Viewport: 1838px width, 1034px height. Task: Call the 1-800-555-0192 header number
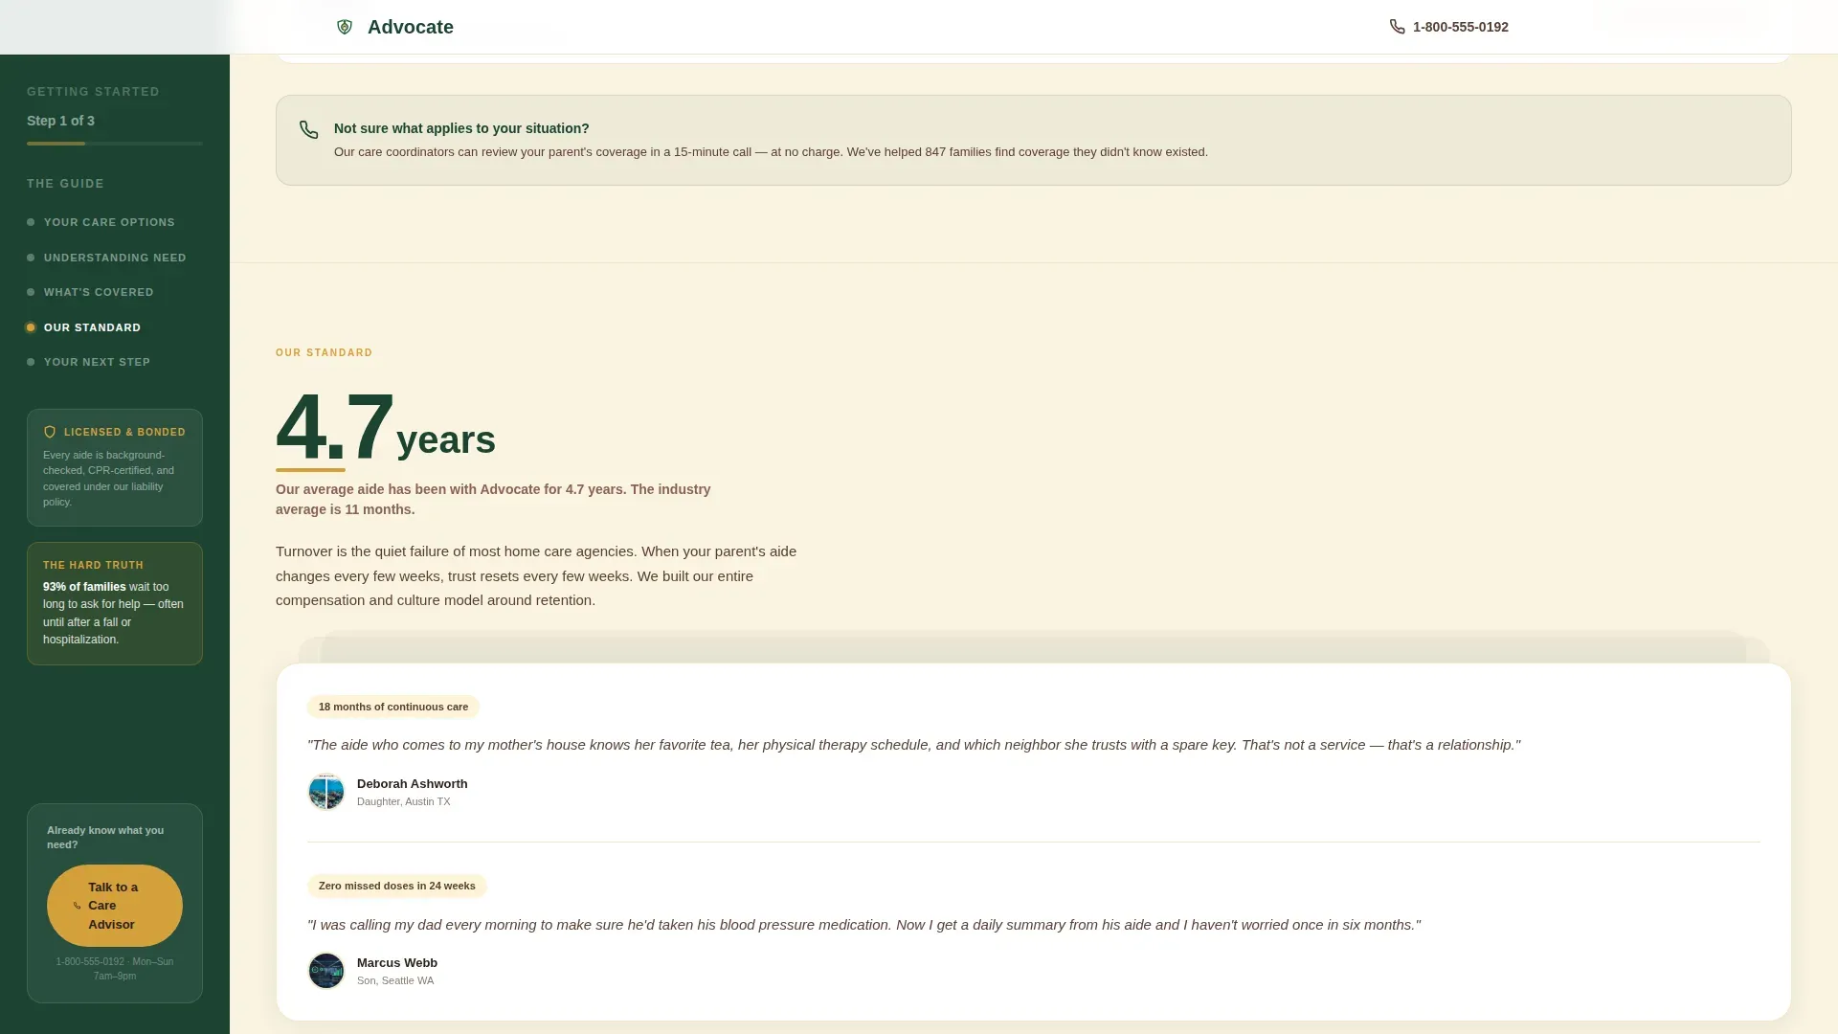pos(1461,27)
